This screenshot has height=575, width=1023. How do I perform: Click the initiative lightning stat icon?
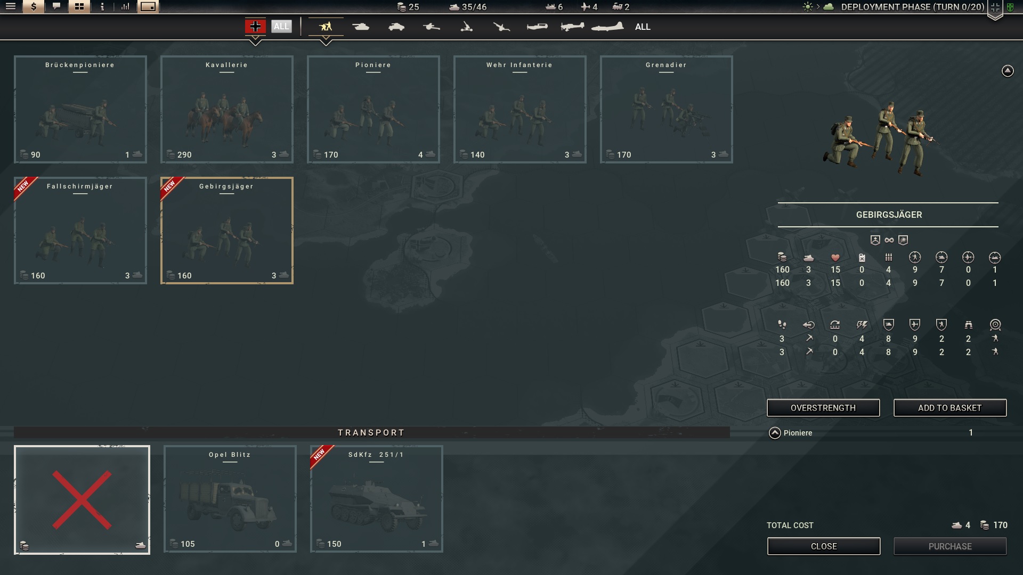pyautogui.click(x=862, y=325)
